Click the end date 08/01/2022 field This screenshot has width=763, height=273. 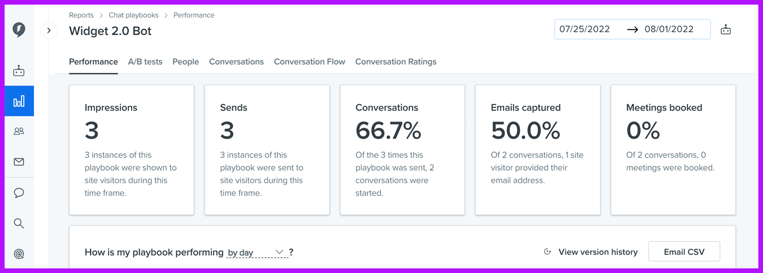669,29
